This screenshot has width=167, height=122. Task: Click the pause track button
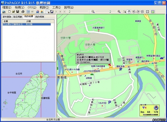point(64,11)
